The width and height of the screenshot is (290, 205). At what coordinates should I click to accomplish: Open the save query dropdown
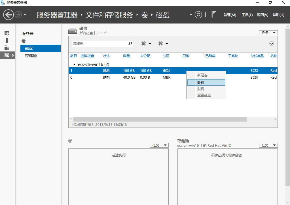click(163, 44)
